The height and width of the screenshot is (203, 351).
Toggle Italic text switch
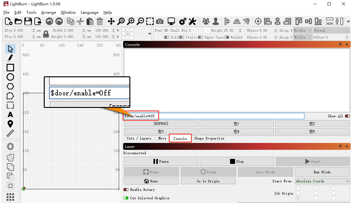coord(182,37)
